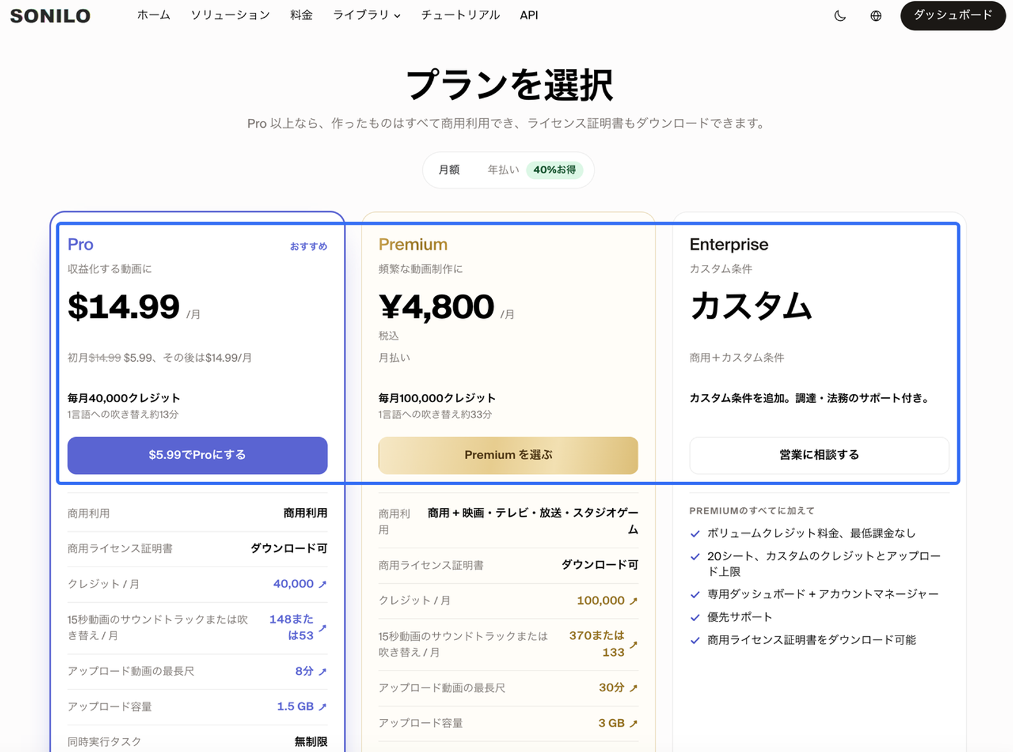Image resolution: width=1013 pixels, height=752 pixels.
Task: Click 営業に相談する button
Action: (x=819, y=455)
